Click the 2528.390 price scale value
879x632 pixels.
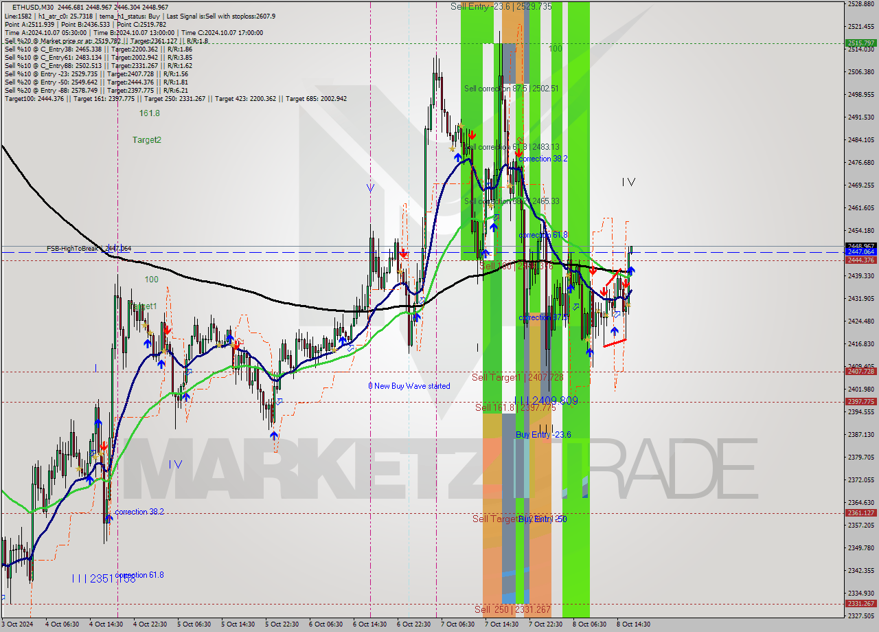[861, 4]
